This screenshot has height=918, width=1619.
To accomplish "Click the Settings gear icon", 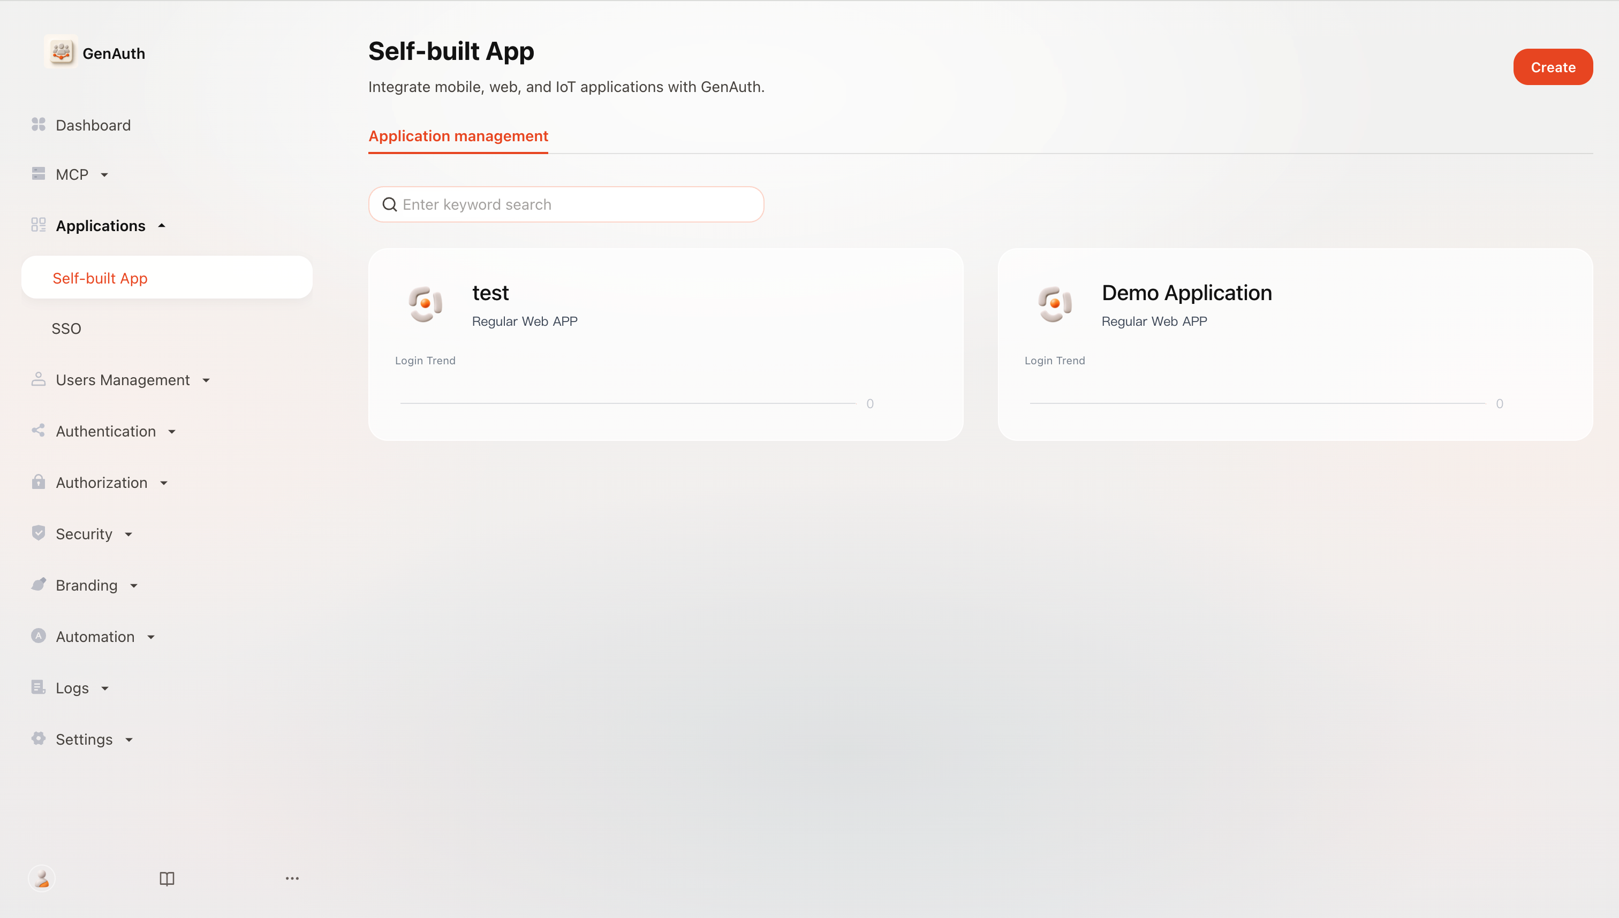I will (39, 738).
